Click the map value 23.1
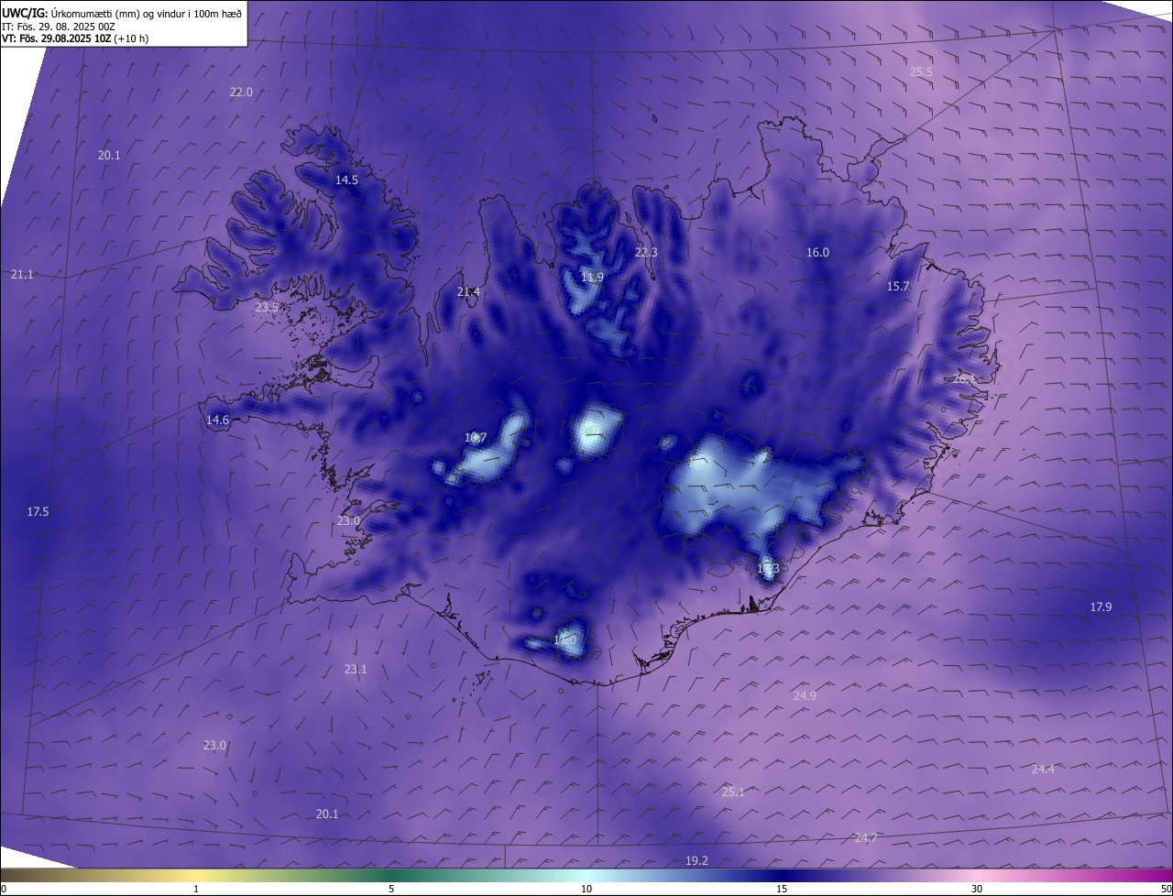This screenshot has width=1173, height=896. pos(356,670)
